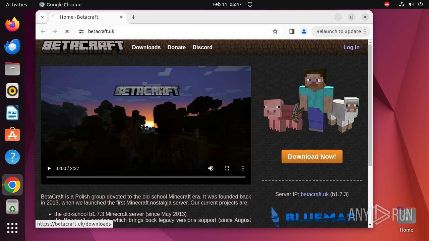Go back to the previous page

43,31
